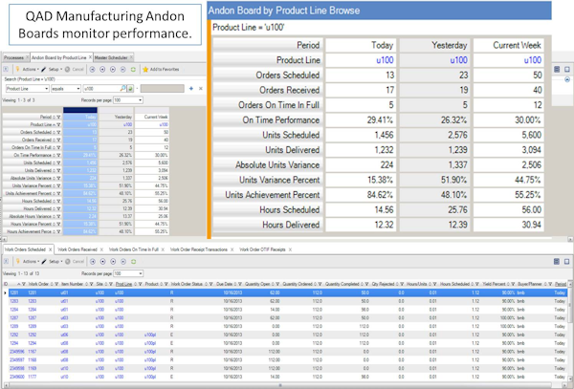Click the pen Setup icon in upper toolbar

pyautogui.click(x=44, y=69)
